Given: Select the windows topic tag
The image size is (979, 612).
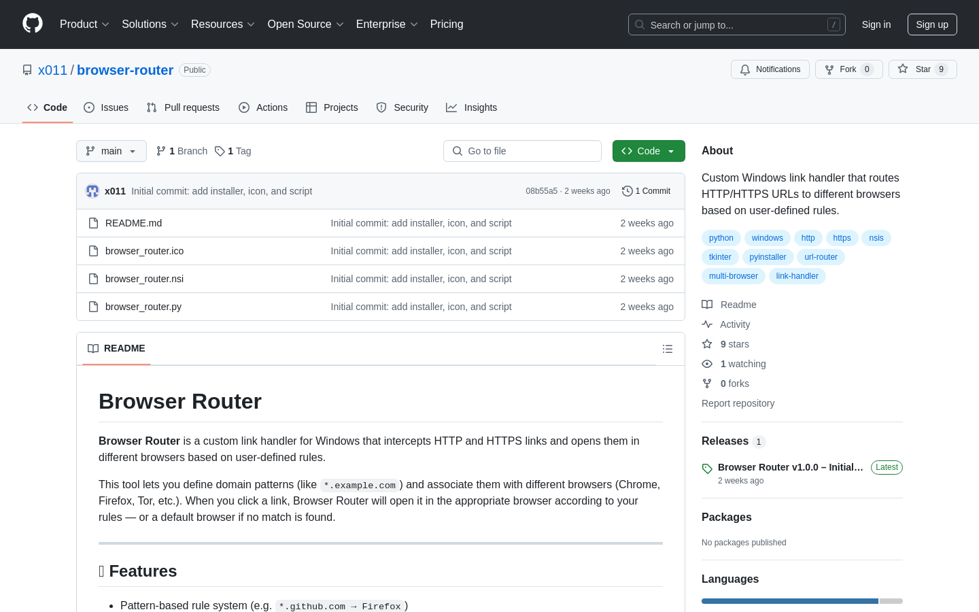Looking at the screenshot, I should pos(768,238).
